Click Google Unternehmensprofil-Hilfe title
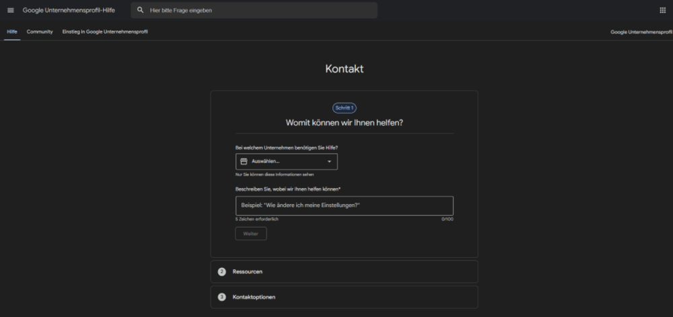 coord(69,10)
